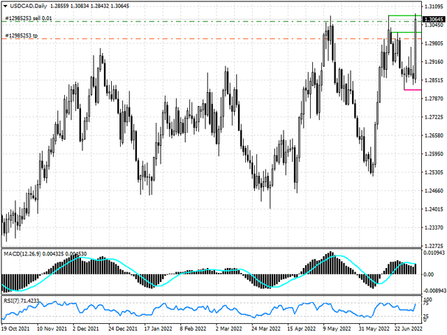
Task: Select the '#12985253 tp' take-profit label
Action: pyautogui.click(x=22, y=36)
